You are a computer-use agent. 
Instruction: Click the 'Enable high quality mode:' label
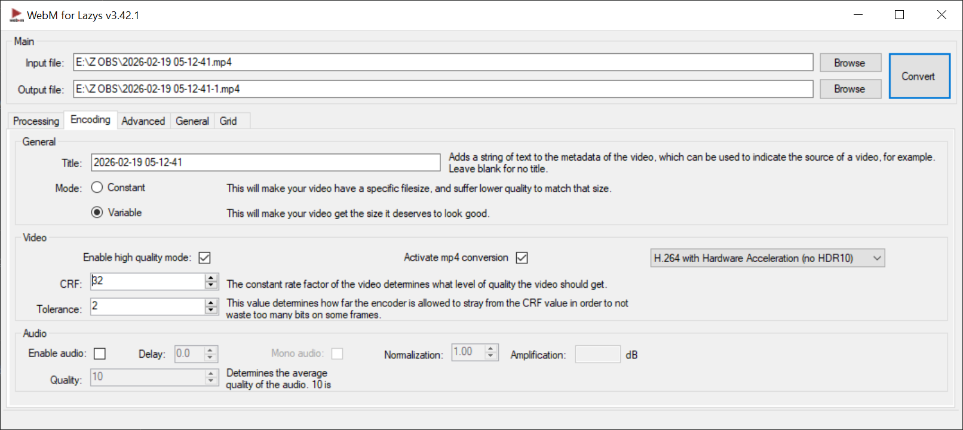click(137, 257)
